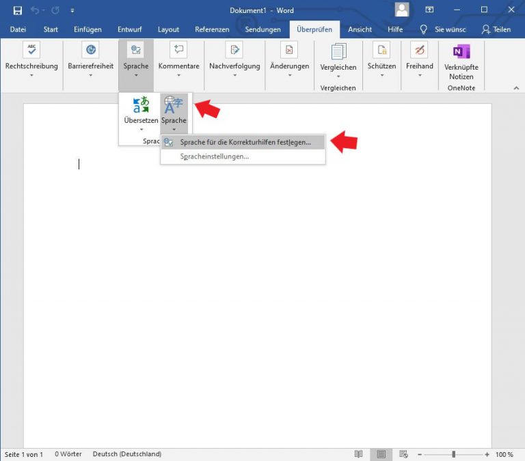
Task: Click the zoom slider handle
Action: [x=453, y=454]
